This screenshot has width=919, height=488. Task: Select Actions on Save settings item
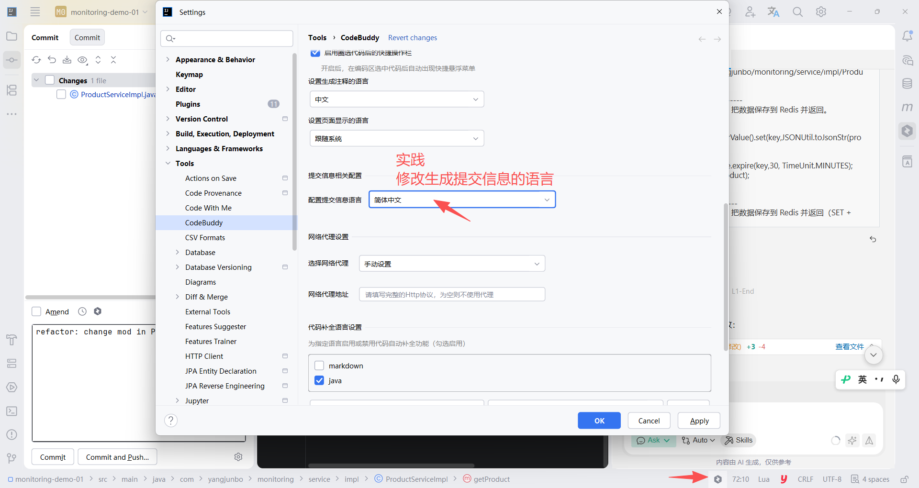[x=211, y=178]
